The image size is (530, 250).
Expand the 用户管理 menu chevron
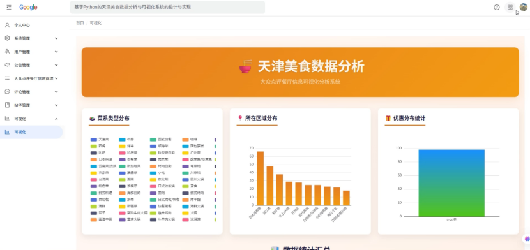[x=56, y=52]
